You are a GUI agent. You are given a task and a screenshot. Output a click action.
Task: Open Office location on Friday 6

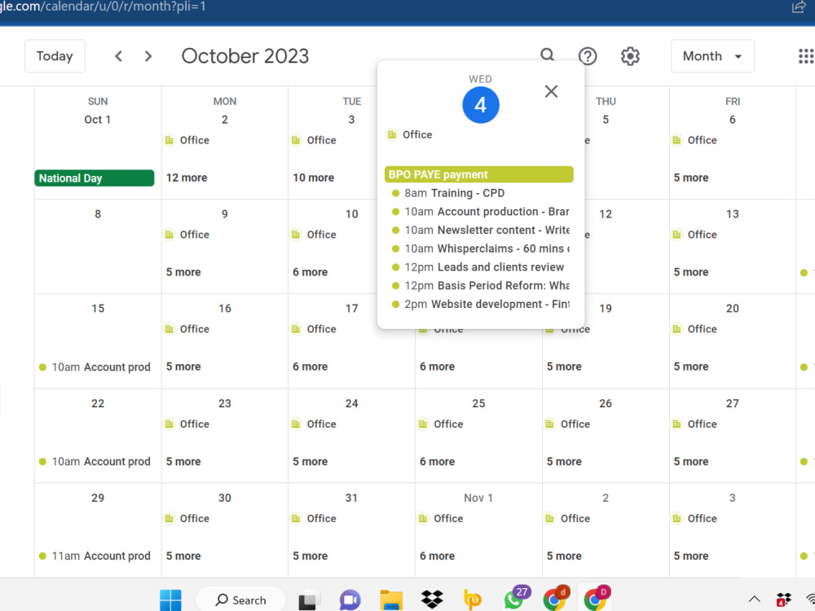point(694,140)
